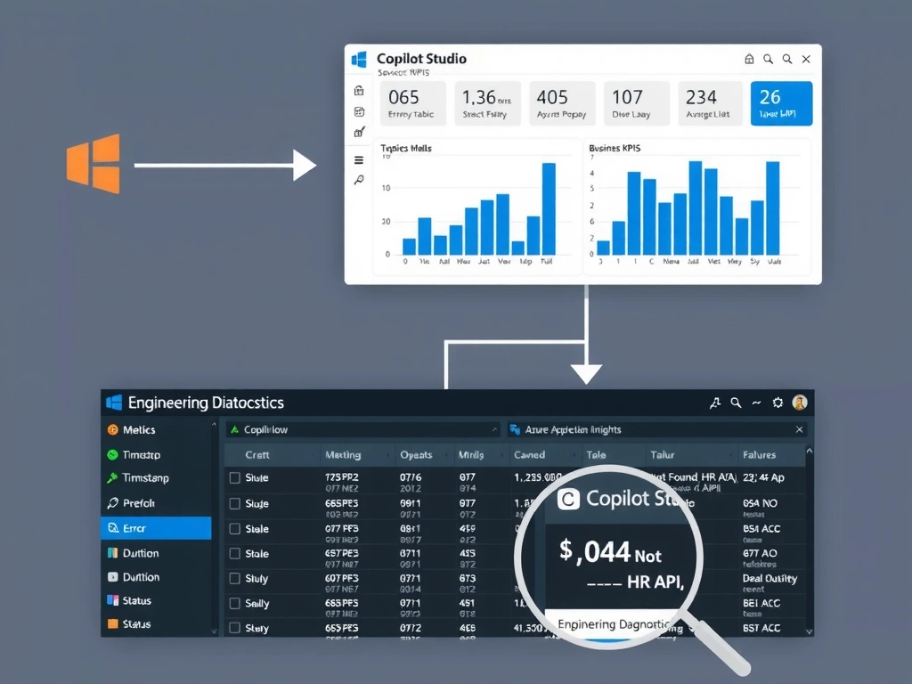
Task: Expand the Copilrlow dropdown
Action: (495, 430)
